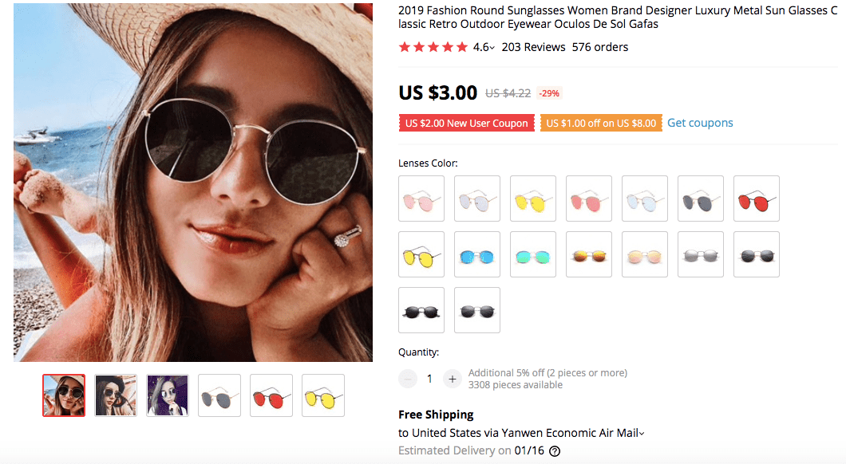The image size is (846, 464).
Task: Show the yellow sunglasses product thumbnail
Action: tap(323, 395)
